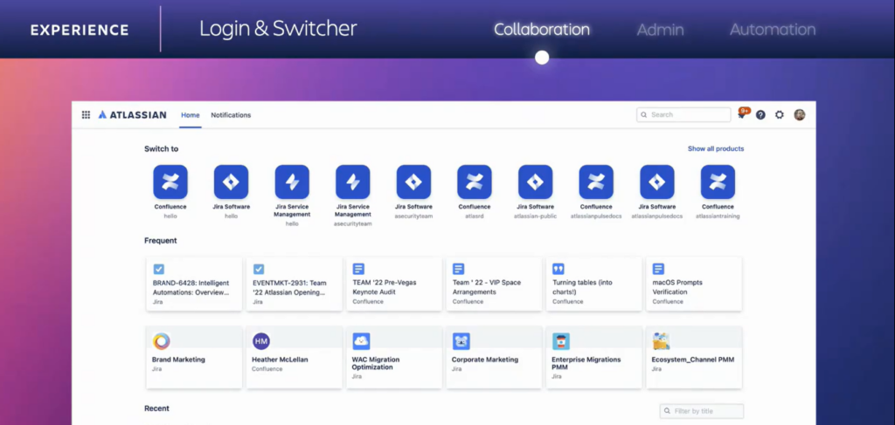Open the Brand Marketing project card
Screen dimensions: 895x425
(x=194, y=357)
